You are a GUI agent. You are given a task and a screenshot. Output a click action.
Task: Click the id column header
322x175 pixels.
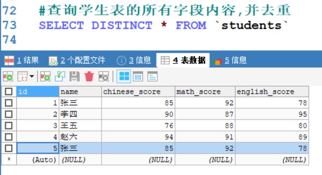click(38, 92)
